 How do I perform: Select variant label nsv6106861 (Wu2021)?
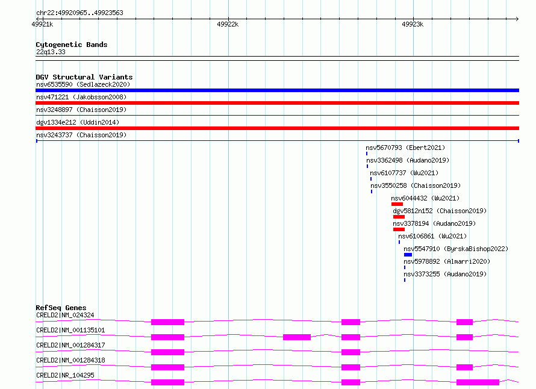(x=432, y=236)
